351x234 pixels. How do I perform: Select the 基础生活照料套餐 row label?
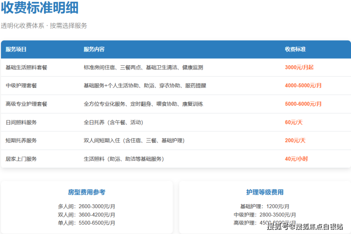[x=27, y=68]
